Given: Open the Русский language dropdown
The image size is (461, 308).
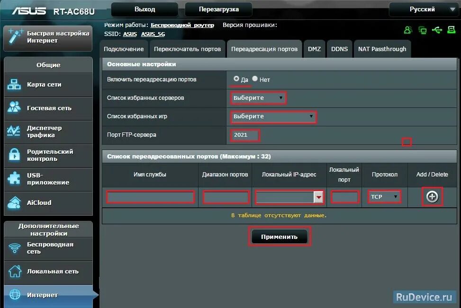Looking at the screenshot, I should [x=424, y=9].
